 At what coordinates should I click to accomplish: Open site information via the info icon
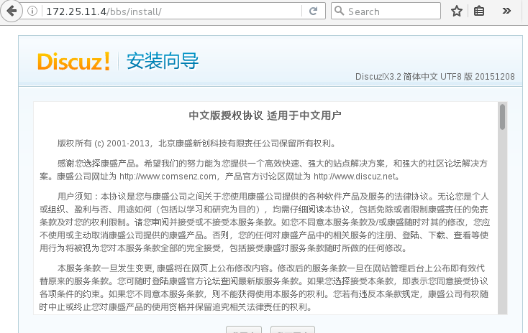point(32,11)
